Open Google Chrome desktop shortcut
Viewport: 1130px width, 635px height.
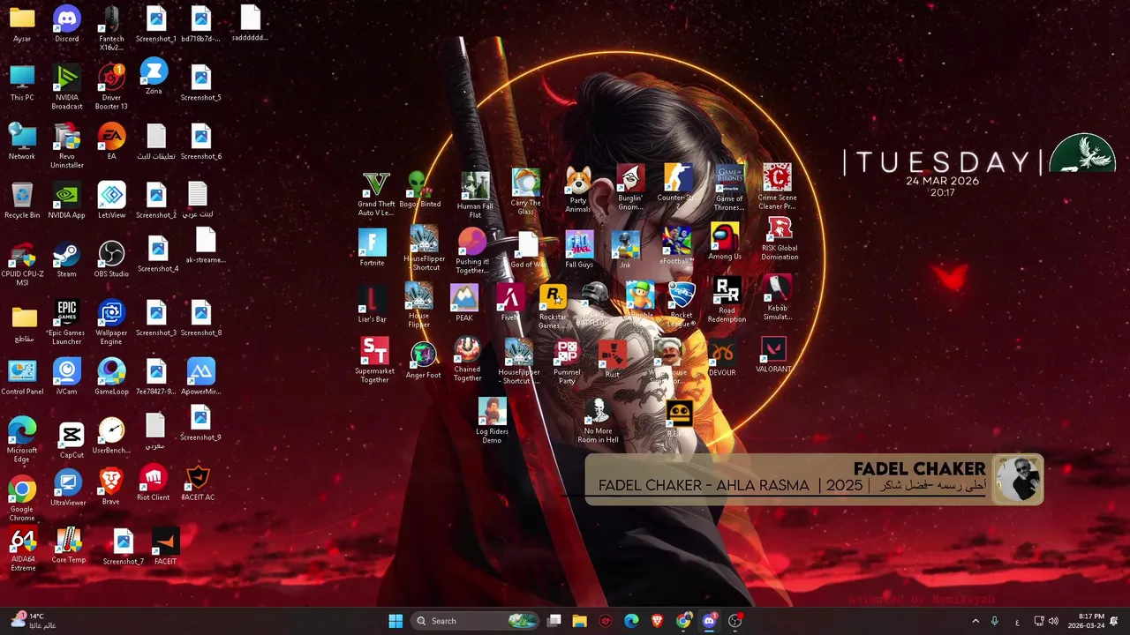point(22,499)
